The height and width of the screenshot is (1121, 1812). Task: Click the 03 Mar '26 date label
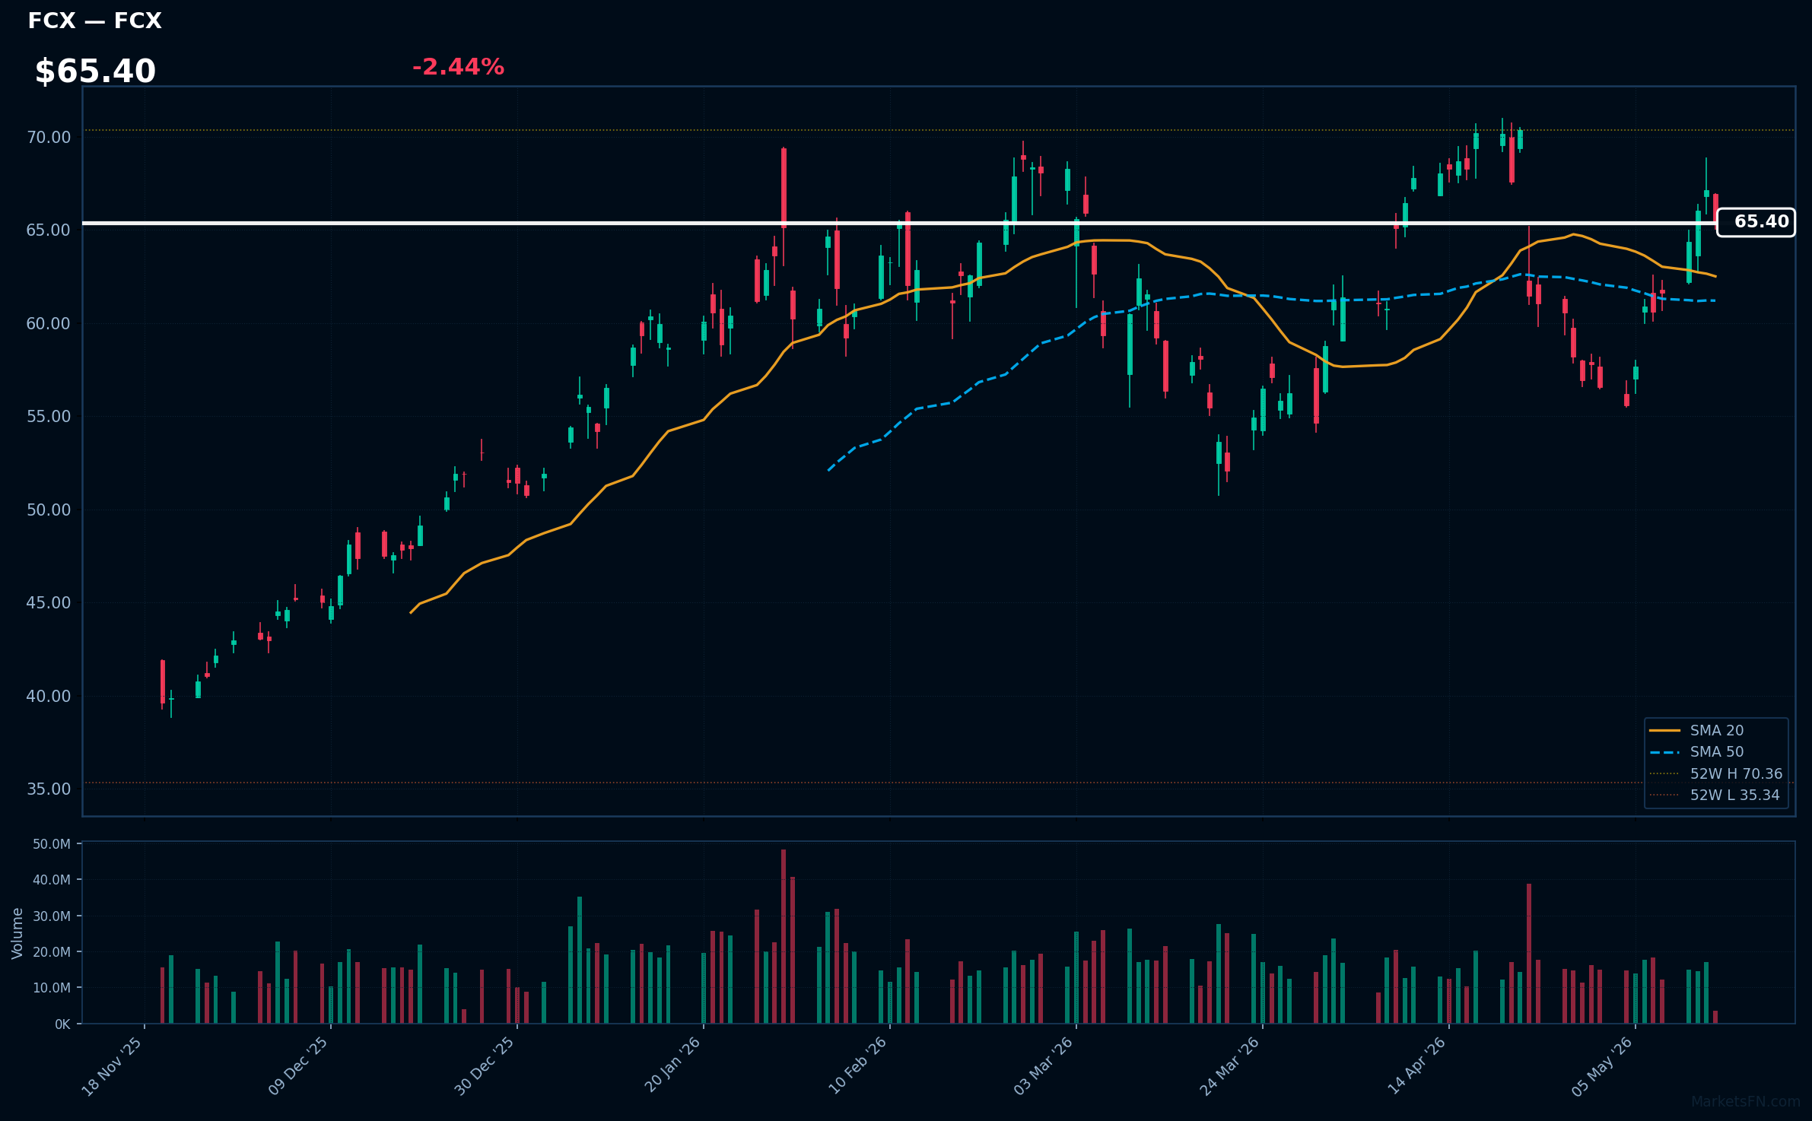1043,1066
